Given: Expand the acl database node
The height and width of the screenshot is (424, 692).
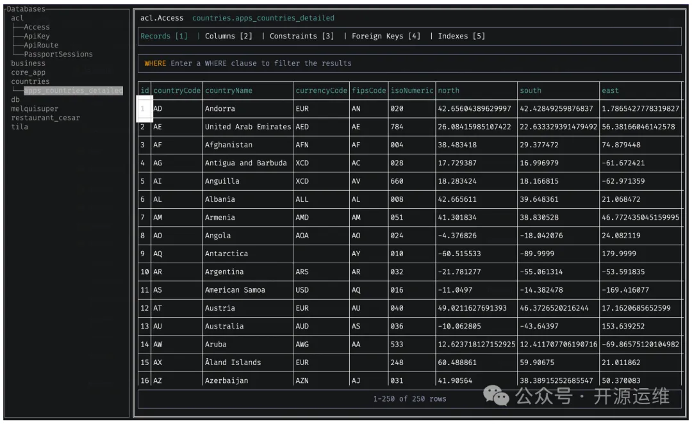Looking at the screenshot, I should point(17,18).
